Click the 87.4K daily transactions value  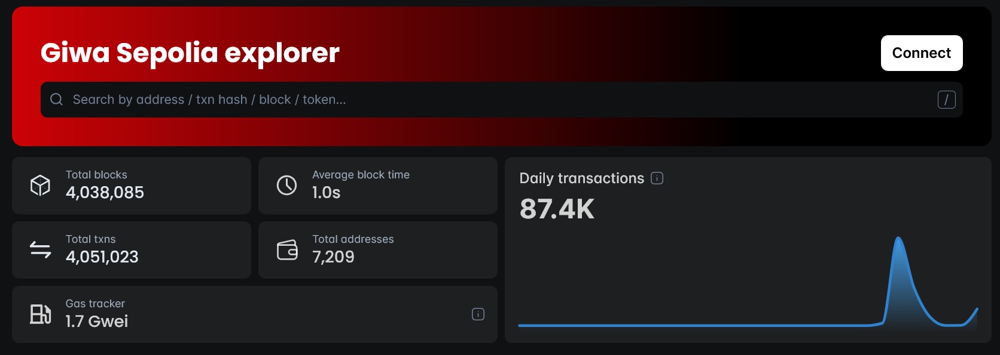point(557,209)
